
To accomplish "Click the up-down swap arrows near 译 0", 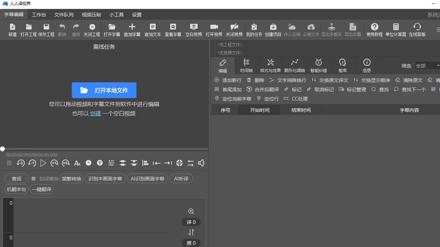I will click(x=191, y=232).
